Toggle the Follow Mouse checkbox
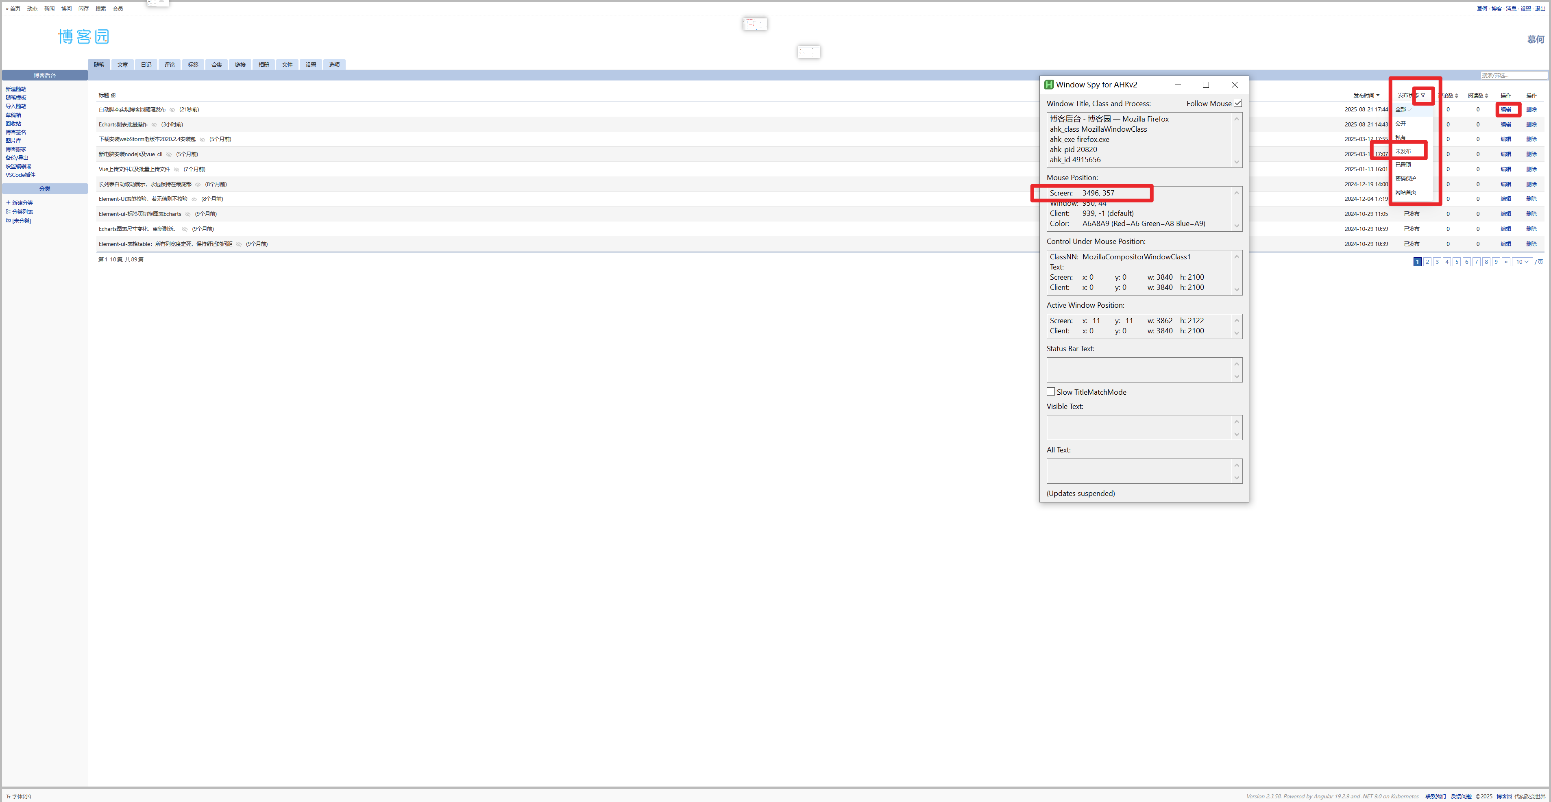This screenshot has height=802, width=1551. coord(1238,104)
